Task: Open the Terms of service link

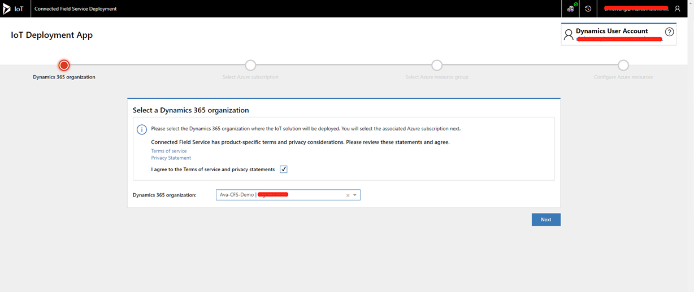Action: 169,151
